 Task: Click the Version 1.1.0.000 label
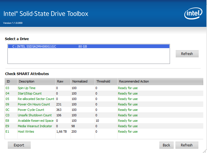click(x=13, y=23)
